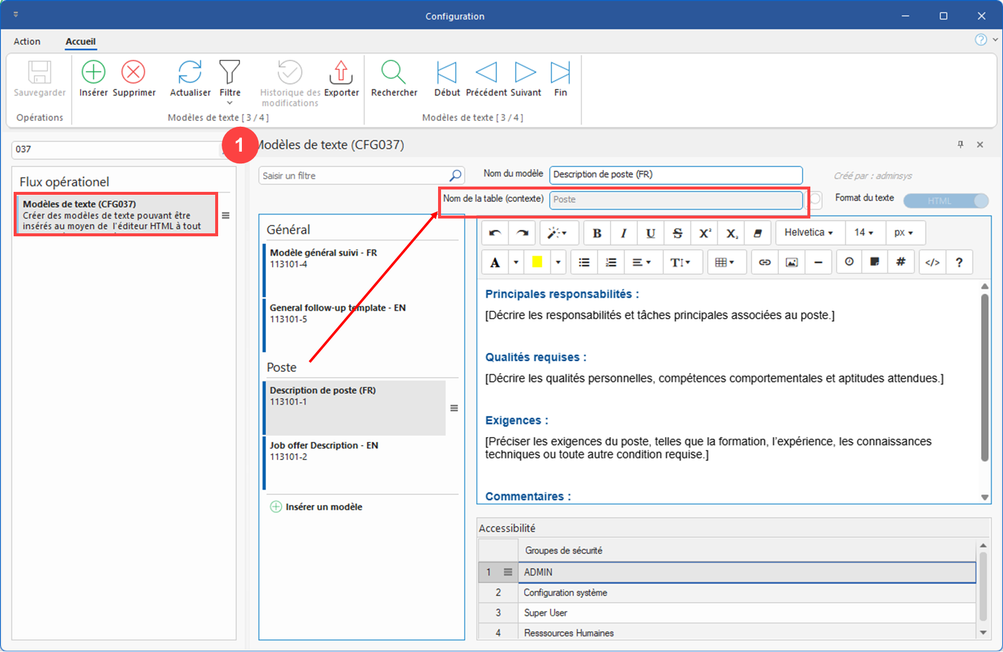Open the Action menu tab
The height and width of the screenshot is (652, 1003).
pos(27,41)
